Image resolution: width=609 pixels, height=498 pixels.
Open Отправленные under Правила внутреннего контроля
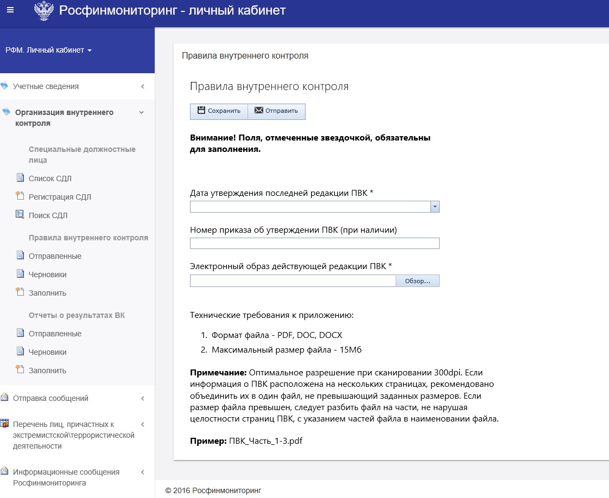click(55, 256)
